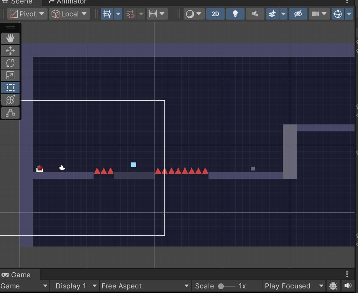Toggle scene audio mute

[x=255, y=14]
